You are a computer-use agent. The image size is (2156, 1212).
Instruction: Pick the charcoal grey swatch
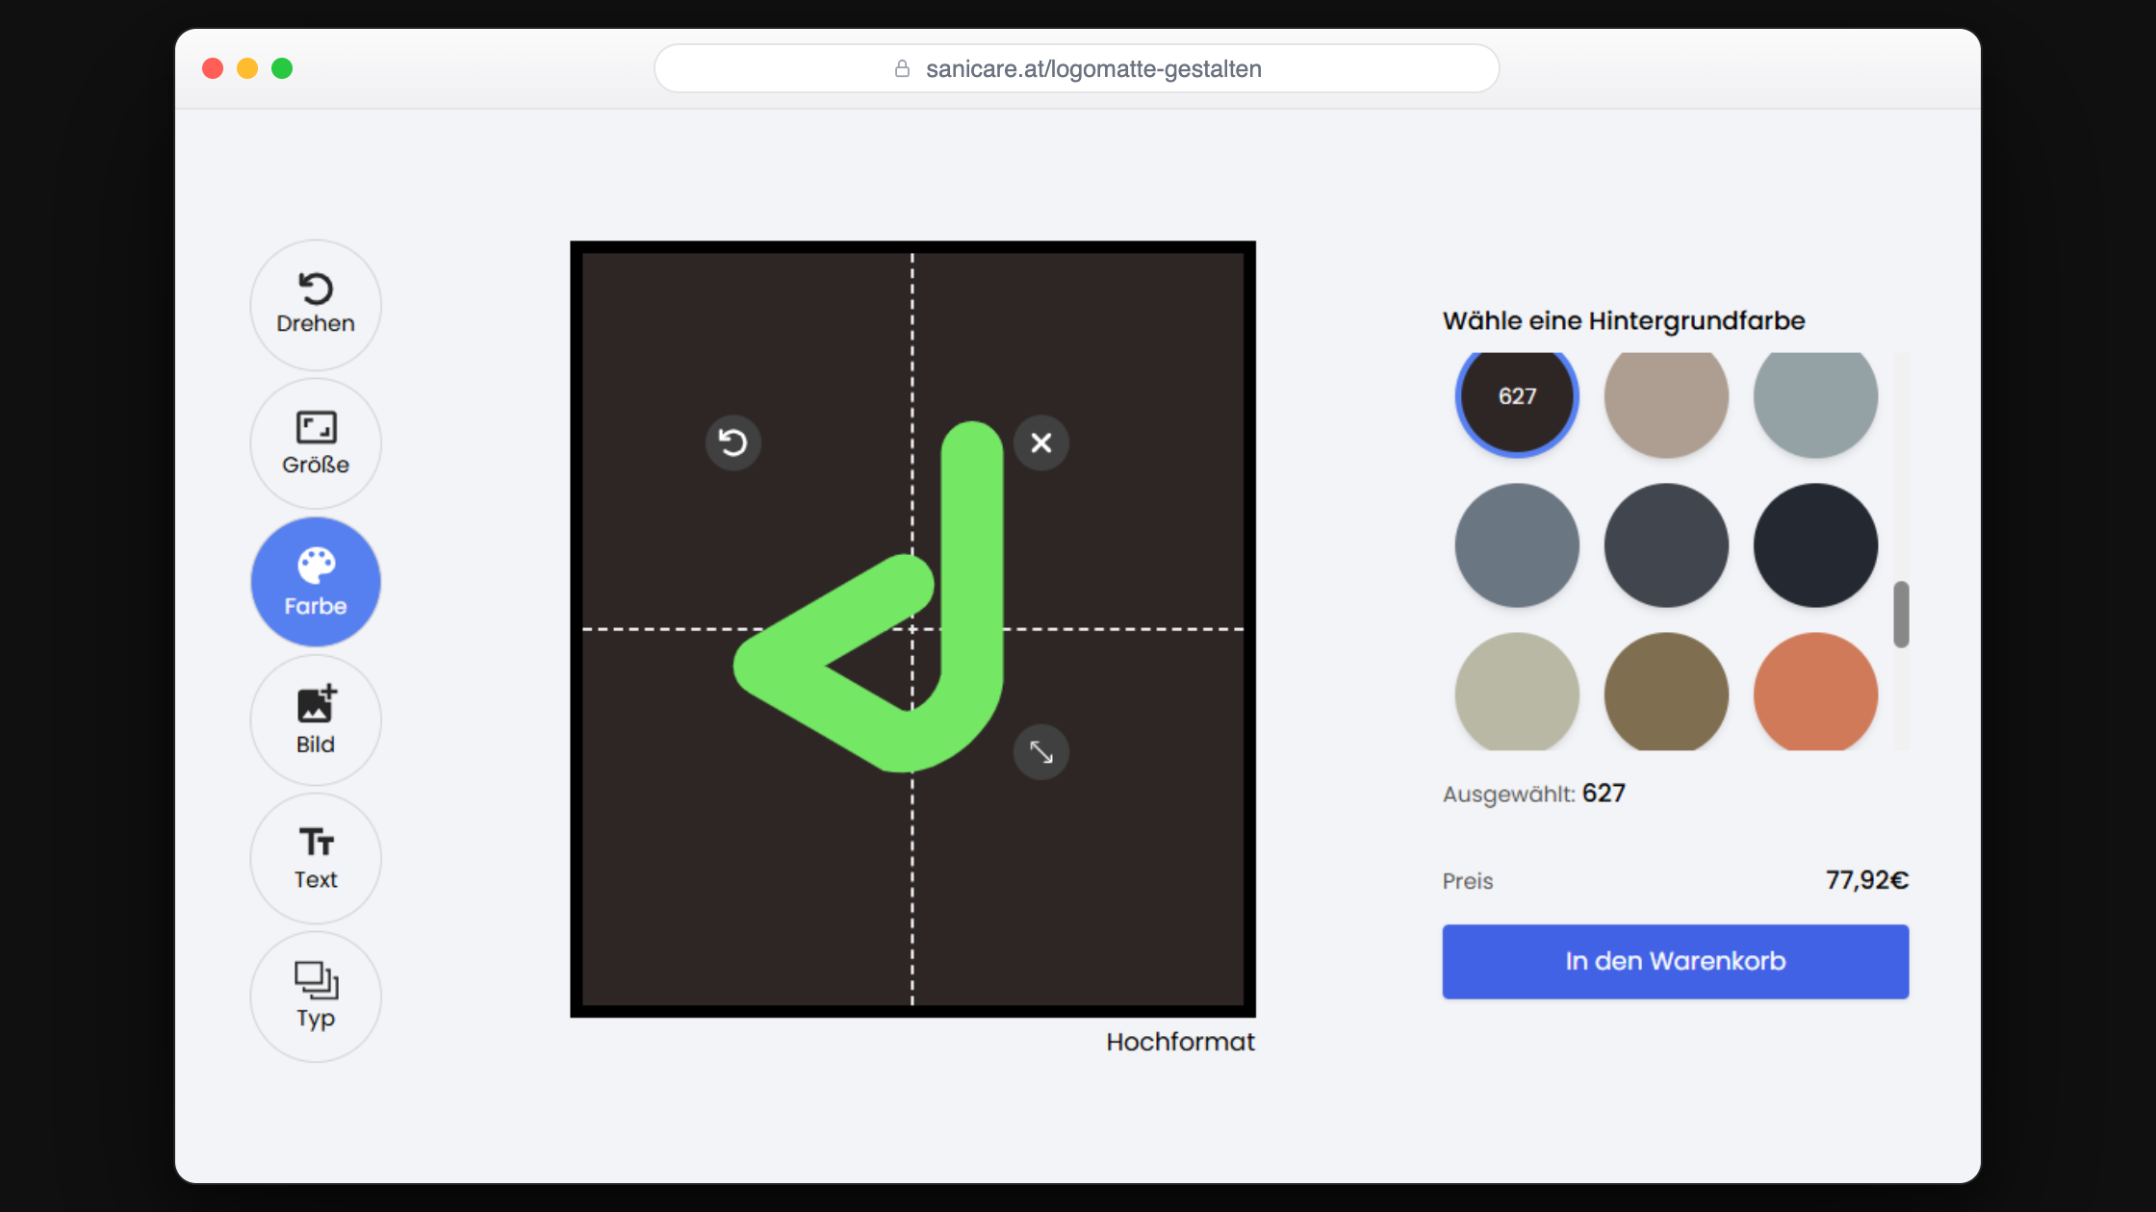coord(1666,545)
